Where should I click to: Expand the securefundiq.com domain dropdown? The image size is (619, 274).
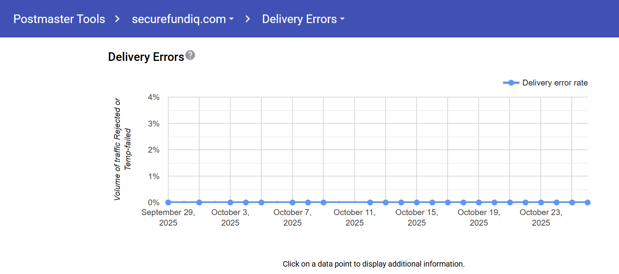(182, 19)
